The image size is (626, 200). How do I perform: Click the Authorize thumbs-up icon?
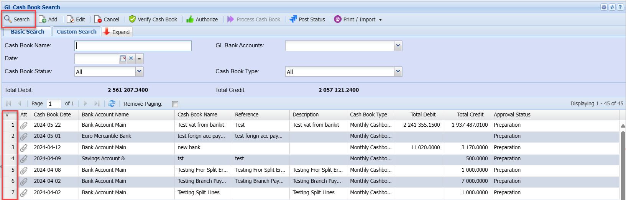(190, 19)
